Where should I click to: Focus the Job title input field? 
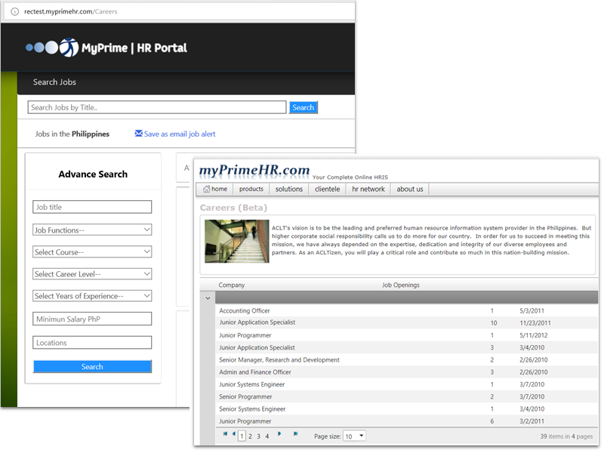(92, 207)
